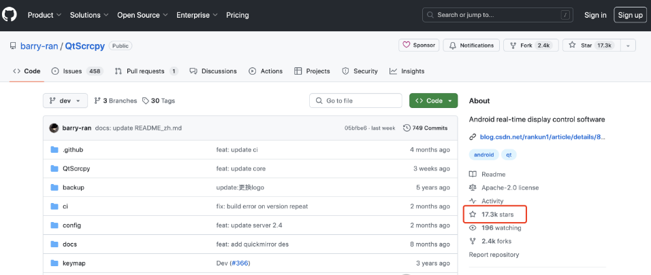Open barry-ran owner profile link

(x=39, y=45)
